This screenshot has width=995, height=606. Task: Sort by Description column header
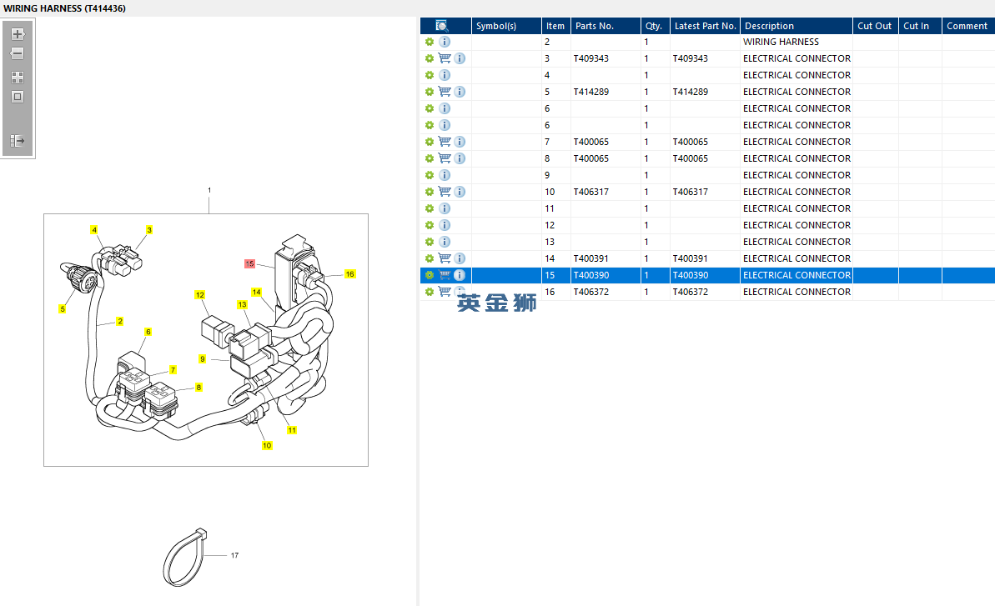click(x=797, y=26)
